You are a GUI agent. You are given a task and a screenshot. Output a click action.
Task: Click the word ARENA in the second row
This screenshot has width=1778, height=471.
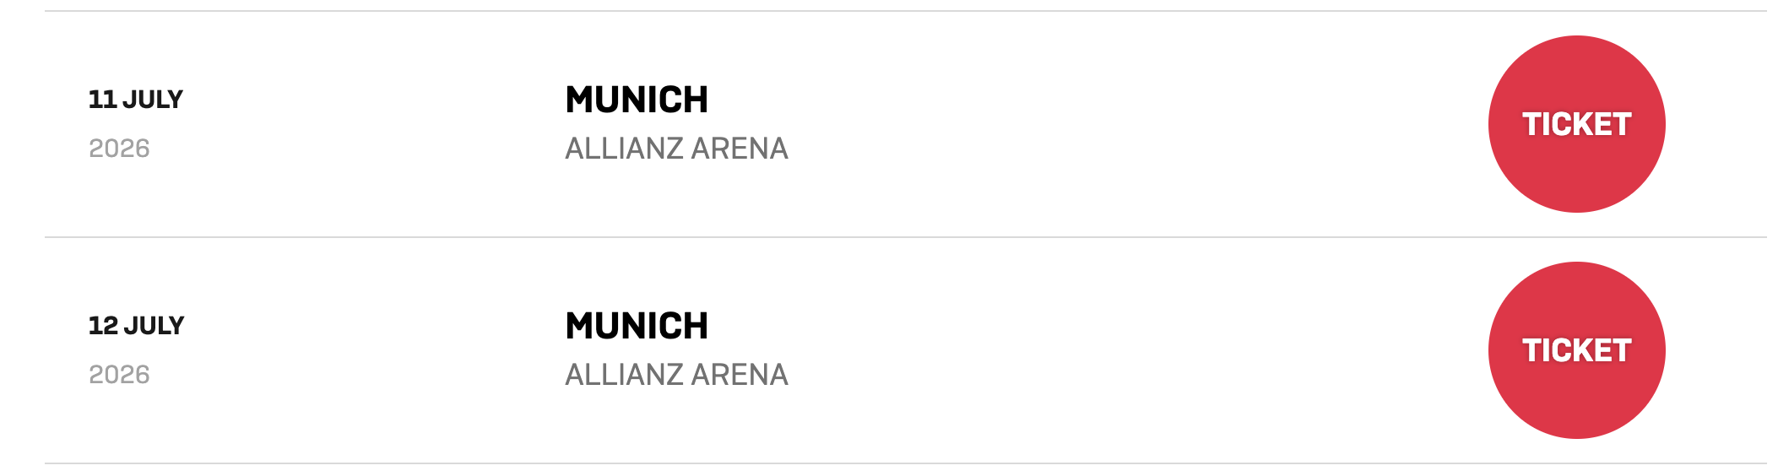click(x=740, y=375)
